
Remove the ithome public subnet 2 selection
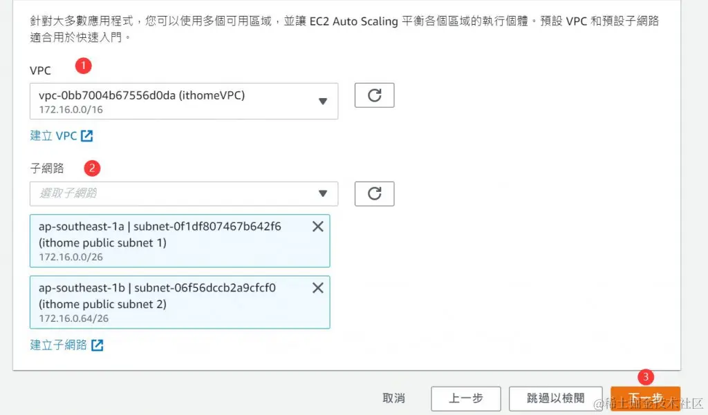[317, 287]
